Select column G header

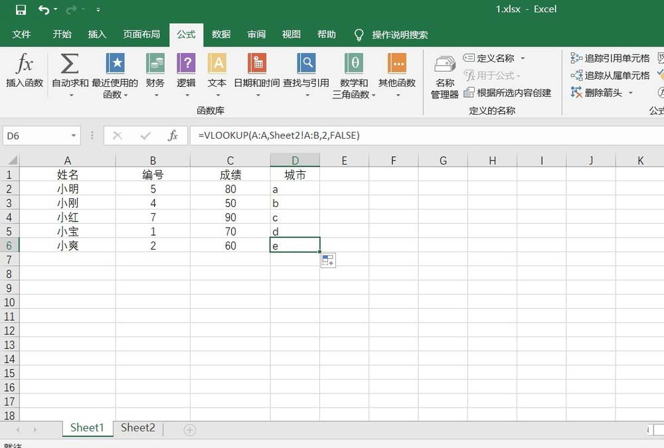(x=443, y=161)
